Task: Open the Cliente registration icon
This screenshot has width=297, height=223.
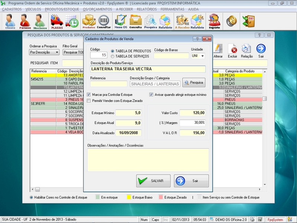Action: (10, 22)
